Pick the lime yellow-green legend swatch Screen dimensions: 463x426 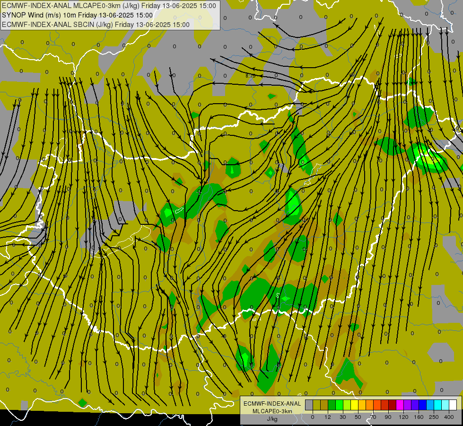pos(347,405)
